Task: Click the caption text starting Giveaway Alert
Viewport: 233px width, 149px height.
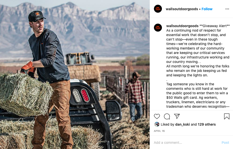Action: (x=198, y=66)
